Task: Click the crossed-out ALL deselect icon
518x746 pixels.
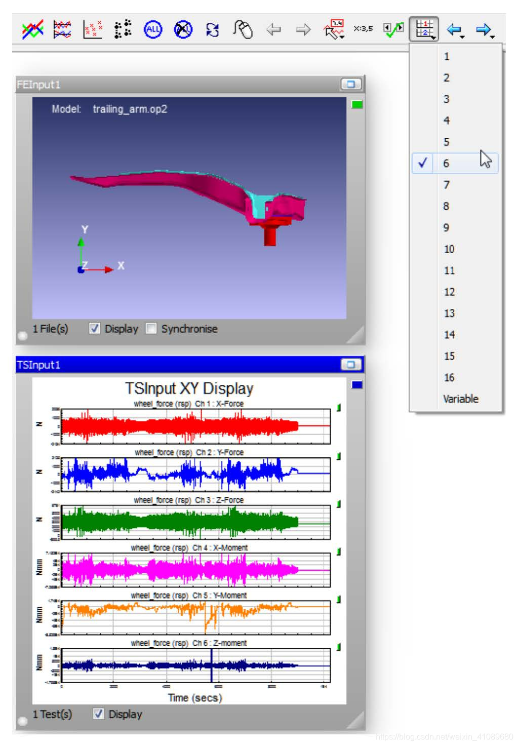Action: point(183,30)
